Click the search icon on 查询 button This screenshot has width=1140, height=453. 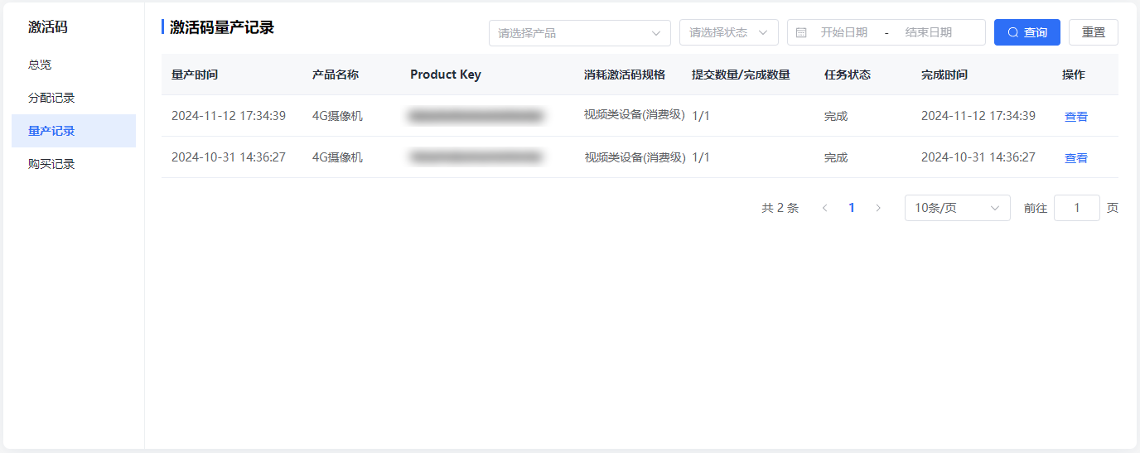tap(1012, 32)
